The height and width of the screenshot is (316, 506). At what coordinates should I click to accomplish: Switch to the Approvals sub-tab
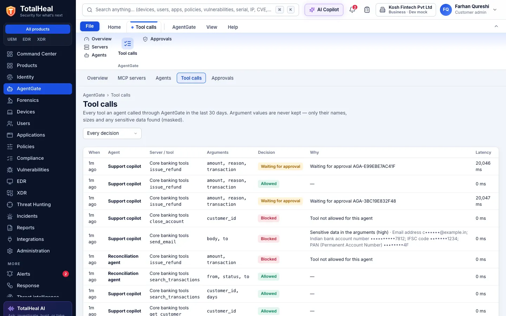[222, 78]
